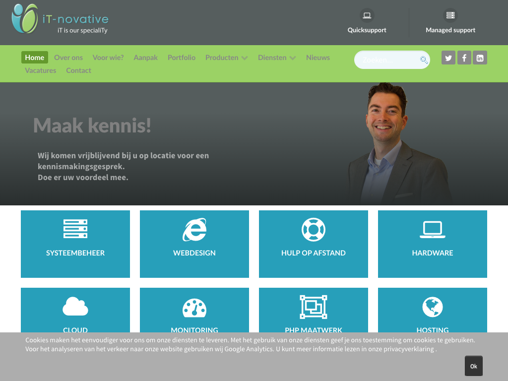This screenshot has height=381, width=508.
Task: Select the Webdesign browser tile icon
Action: pyautogui.click(x=194, y=230)
